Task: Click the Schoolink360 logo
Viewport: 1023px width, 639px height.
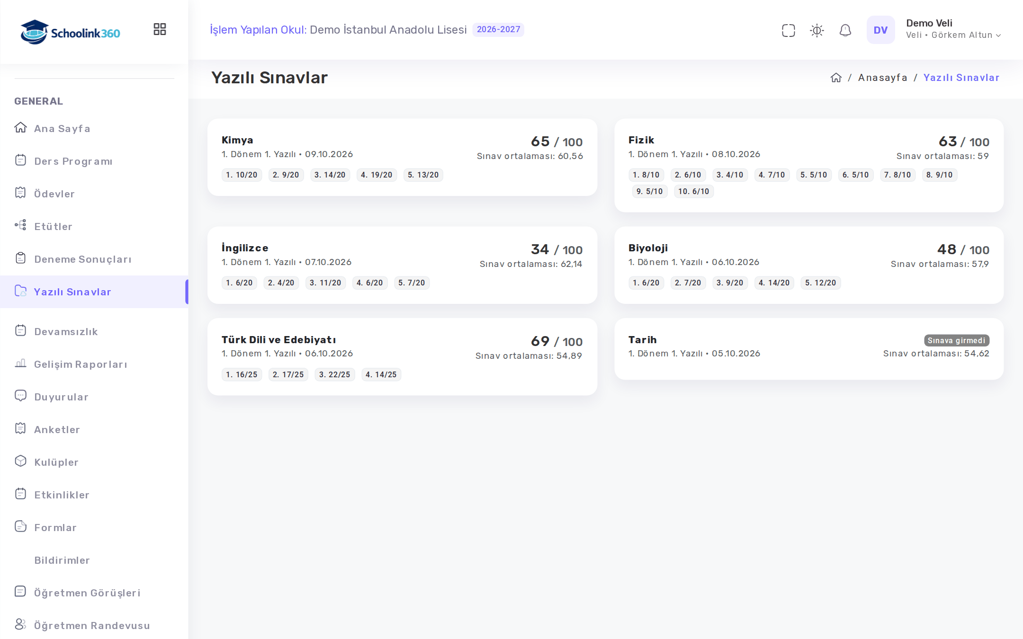Action: (71, 32)
